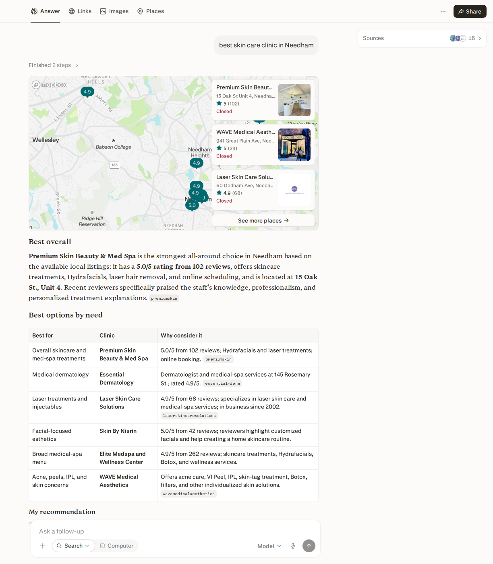
Task: Click See more places link
Action: (x=263, y=220)
